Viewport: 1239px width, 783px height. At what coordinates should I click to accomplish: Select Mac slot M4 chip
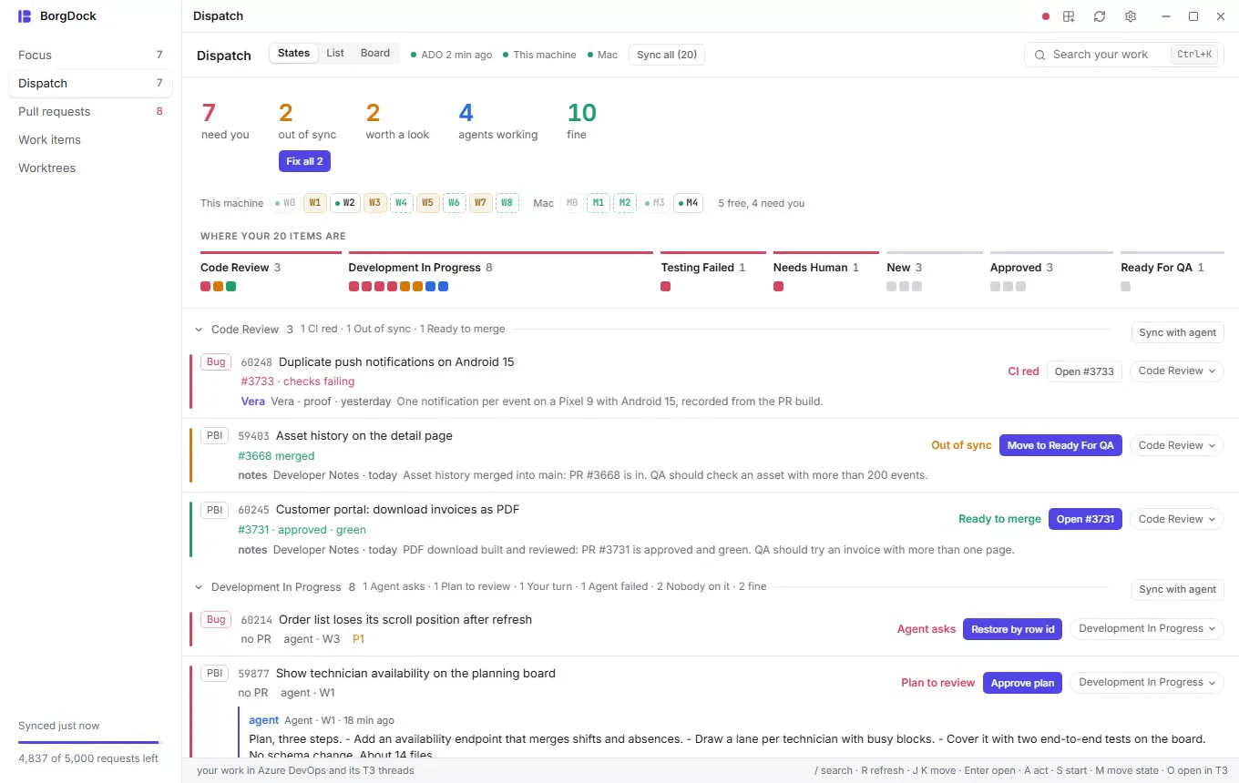688,203
